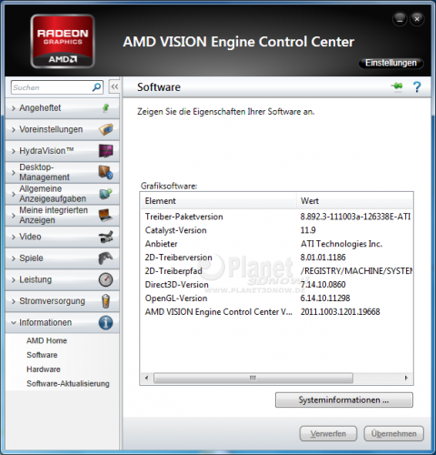Viewport: 436px width, 455px height.
Task: Click the Allgemeine Anzeigeaufgaben icon
Action: click(x=106, y=194)
